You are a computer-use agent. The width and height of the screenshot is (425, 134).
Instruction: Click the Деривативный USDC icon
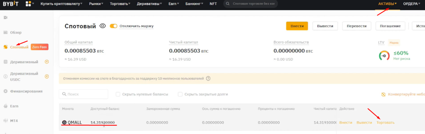point(5,77)
